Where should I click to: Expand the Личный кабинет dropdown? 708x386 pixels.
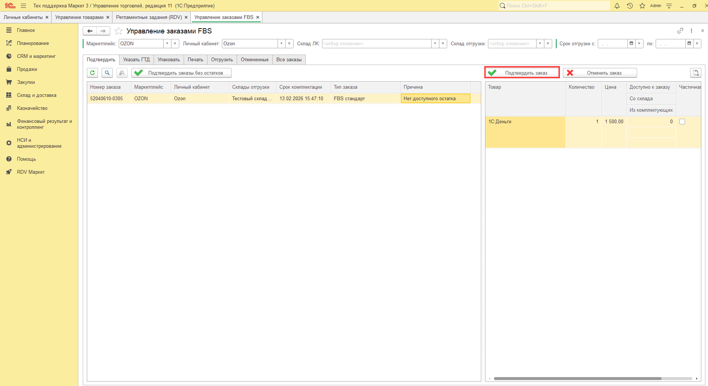282,43
